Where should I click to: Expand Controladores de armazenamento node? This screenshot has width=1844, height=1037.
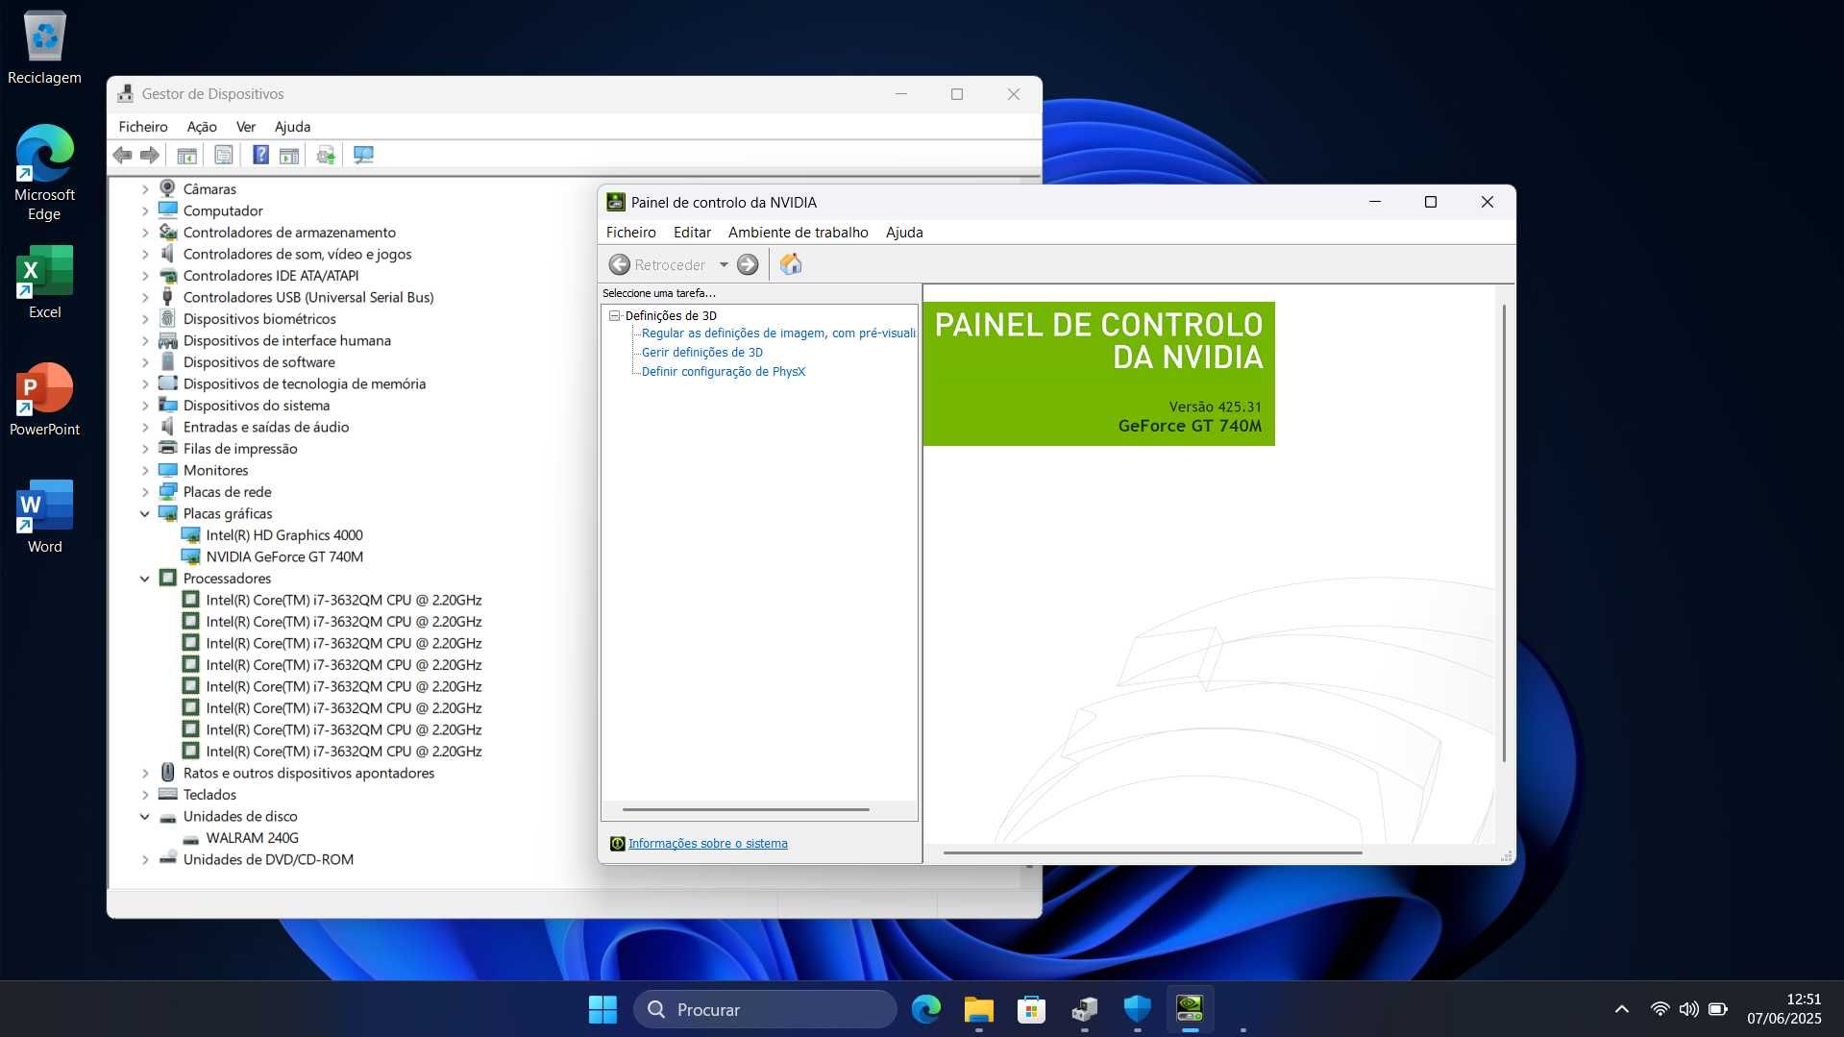(145, 233)
